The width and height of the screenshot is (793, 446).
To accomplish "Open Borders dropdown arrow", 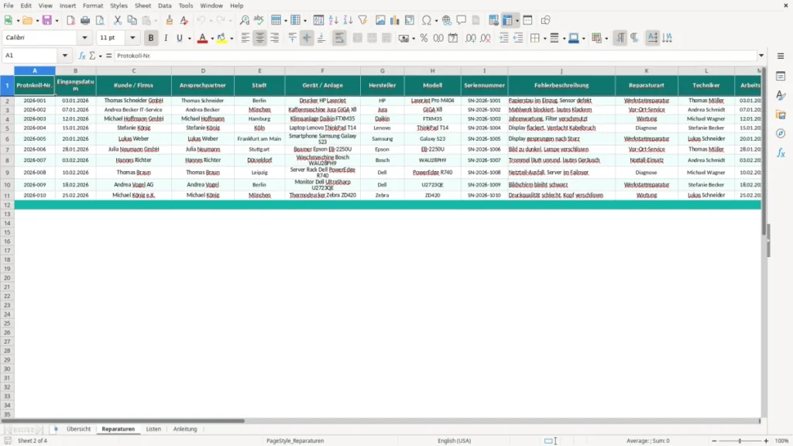I will [544, 39].
